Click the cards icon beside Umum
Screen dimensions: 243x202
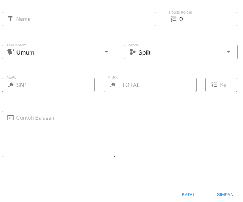tap(11, 52)
